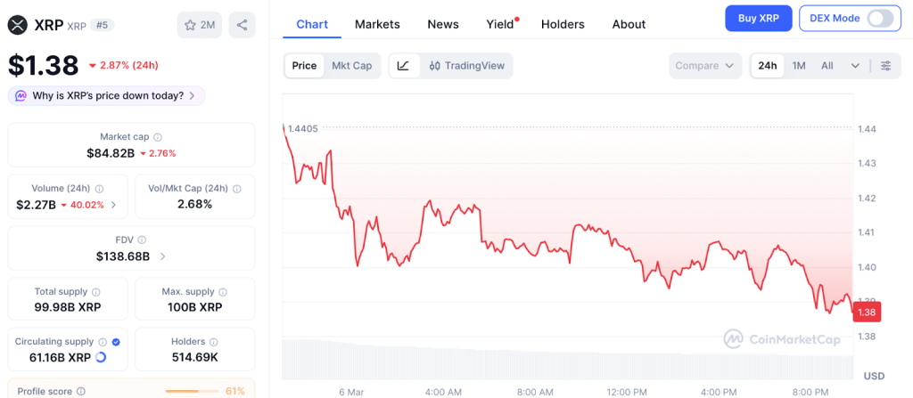913x398 pixels.
Task: Open the Compare dropdown
Action: pos(704,66)
